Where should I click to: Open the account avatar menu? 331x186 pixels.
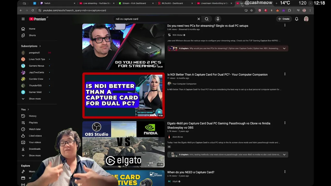[306, 19]
